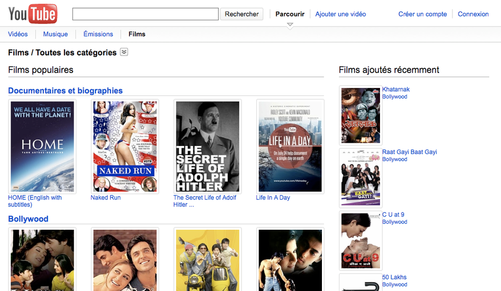
Task: Switch to the Émissions tab
Action: [x=98, y=34]
